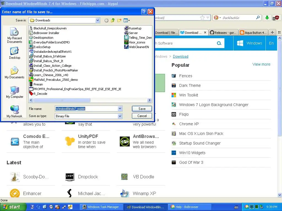Image resolution: width=282 pixels, height=211 pixels.
Task: Open Startup Sound Changer link
Action: [x=200, y=143]
